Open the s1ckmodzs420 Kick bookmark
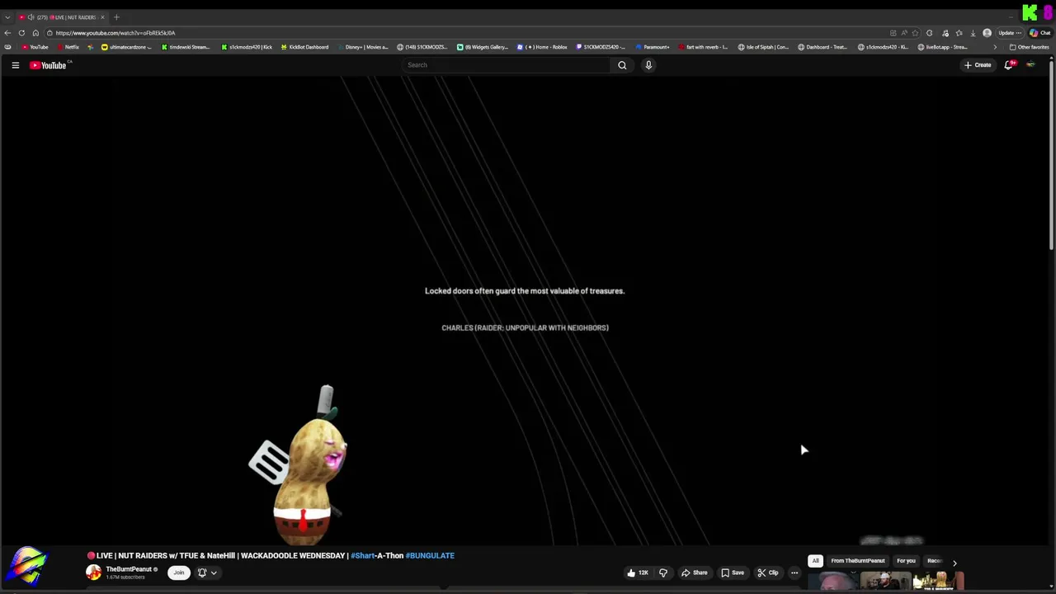This screenshot has height=594, width=1056. coord(247,47)
